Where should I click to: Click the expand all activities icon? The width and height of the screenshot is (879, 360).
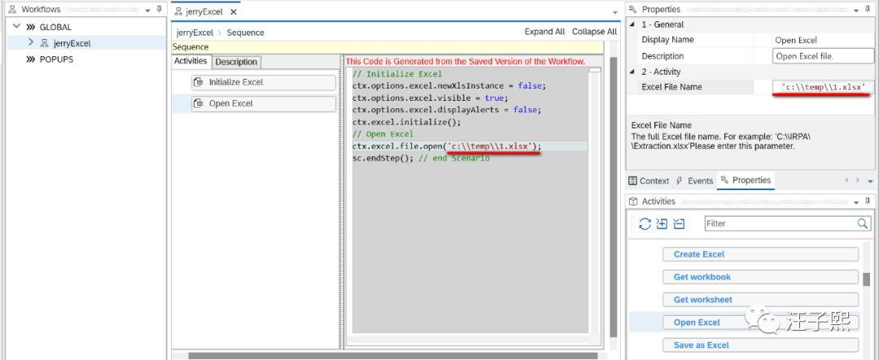pyautogui.click(x=662, y=223)
